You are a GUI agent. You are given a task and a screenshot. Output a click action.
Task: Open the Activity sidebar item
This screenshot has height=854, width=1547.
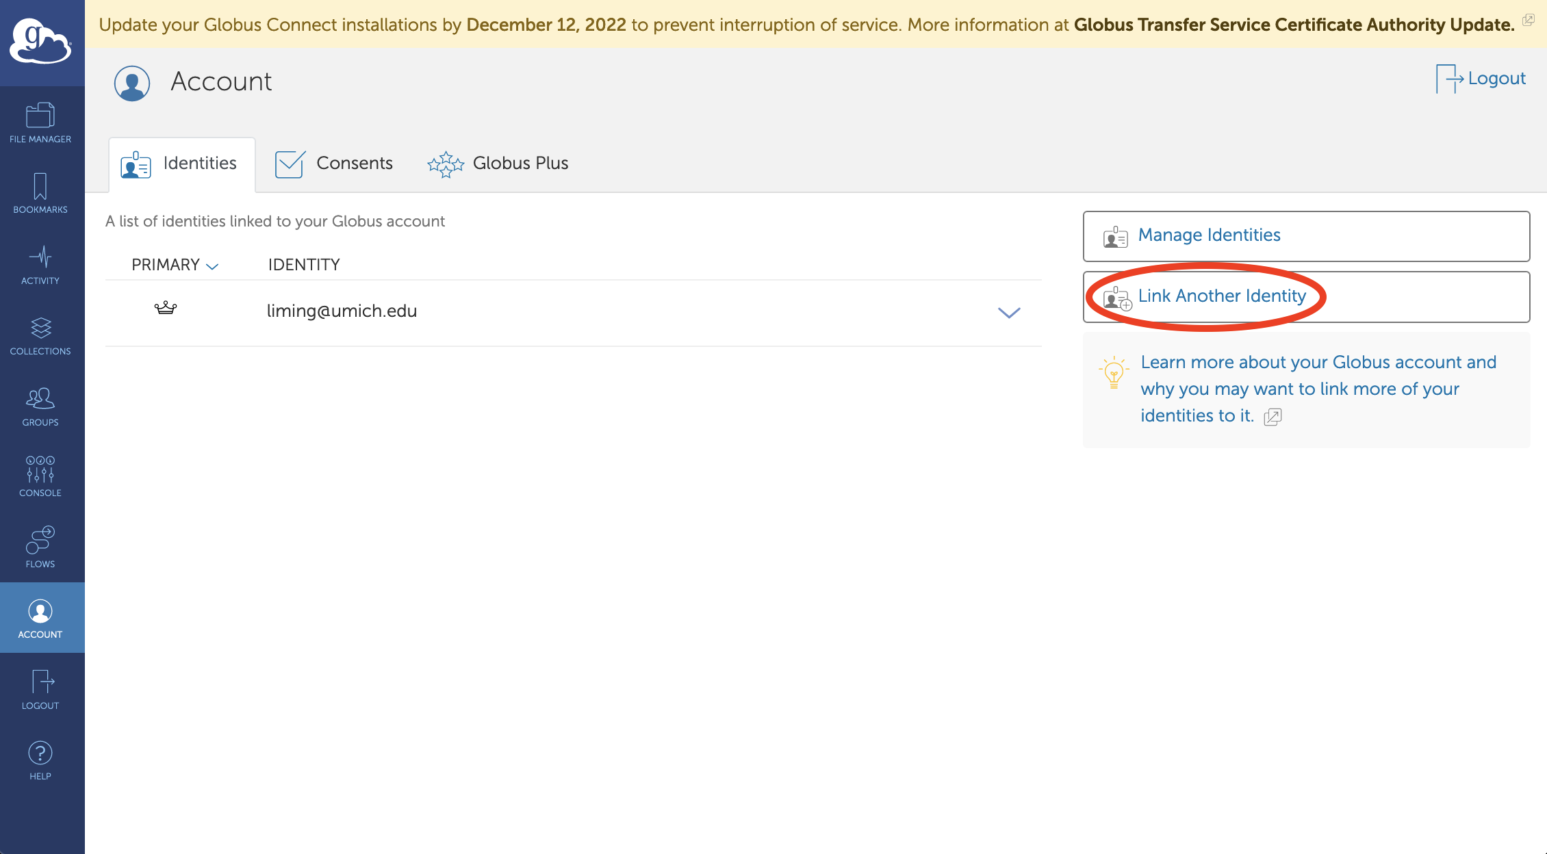[x=40, y=265]
